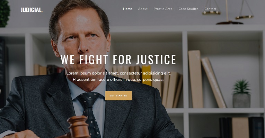This screenshot has width=265, height=138.
Task: Open the Contact link
Action: tap(210, 9)
